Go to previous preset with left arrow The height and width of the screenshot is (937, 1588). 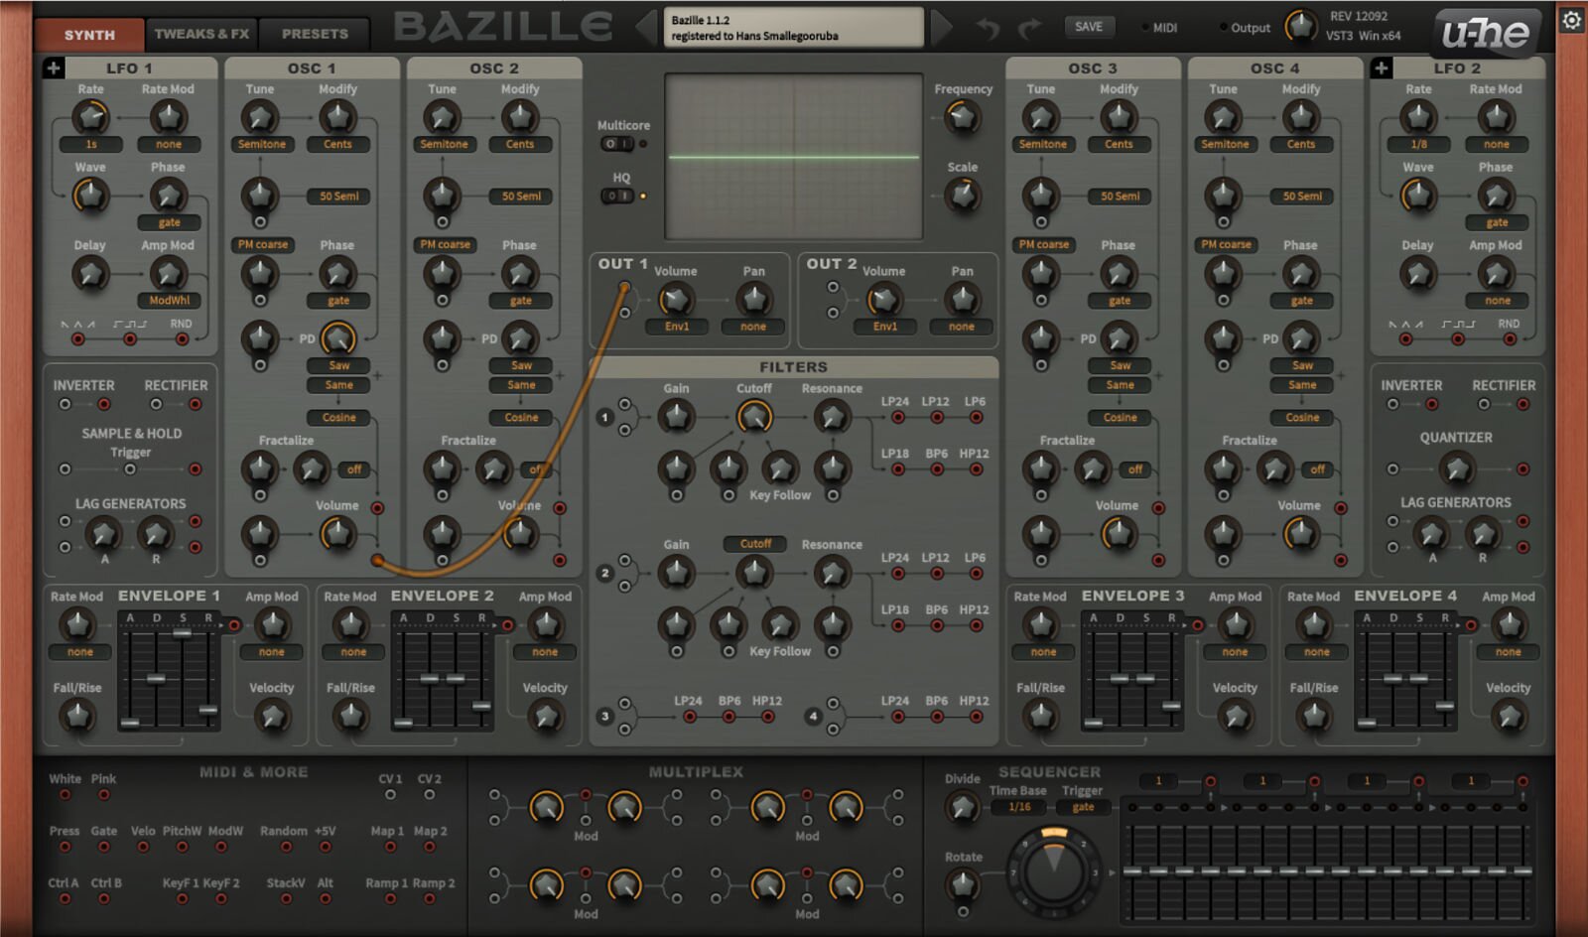(x=647, y=27)
